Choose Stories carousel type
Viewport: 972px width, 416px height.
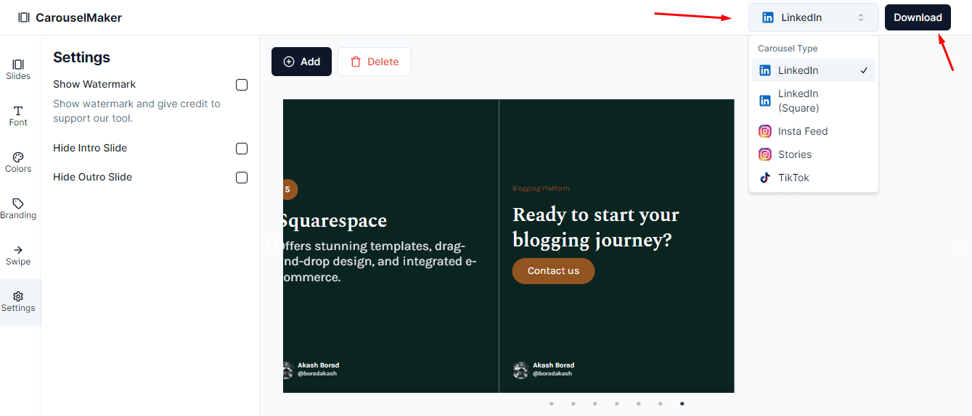[x=814, y=154]
